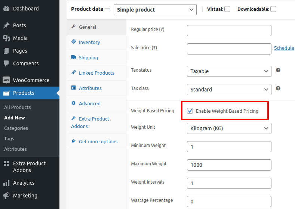Click the Schedule sale price link
Screen dimensions: 295x209
[x=284, y=48]
